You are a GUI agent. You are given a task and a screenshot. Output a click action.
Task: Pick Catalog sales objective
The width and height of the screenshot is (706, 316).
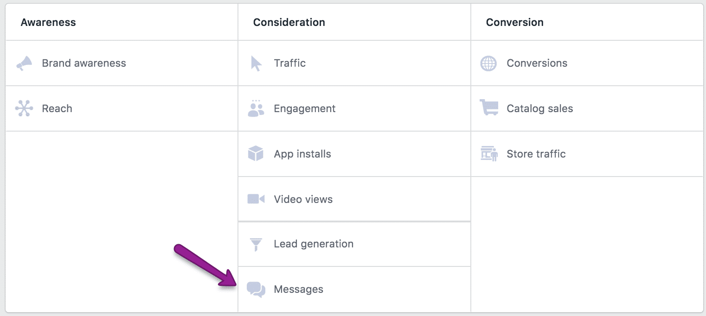(x=540, y=109)
